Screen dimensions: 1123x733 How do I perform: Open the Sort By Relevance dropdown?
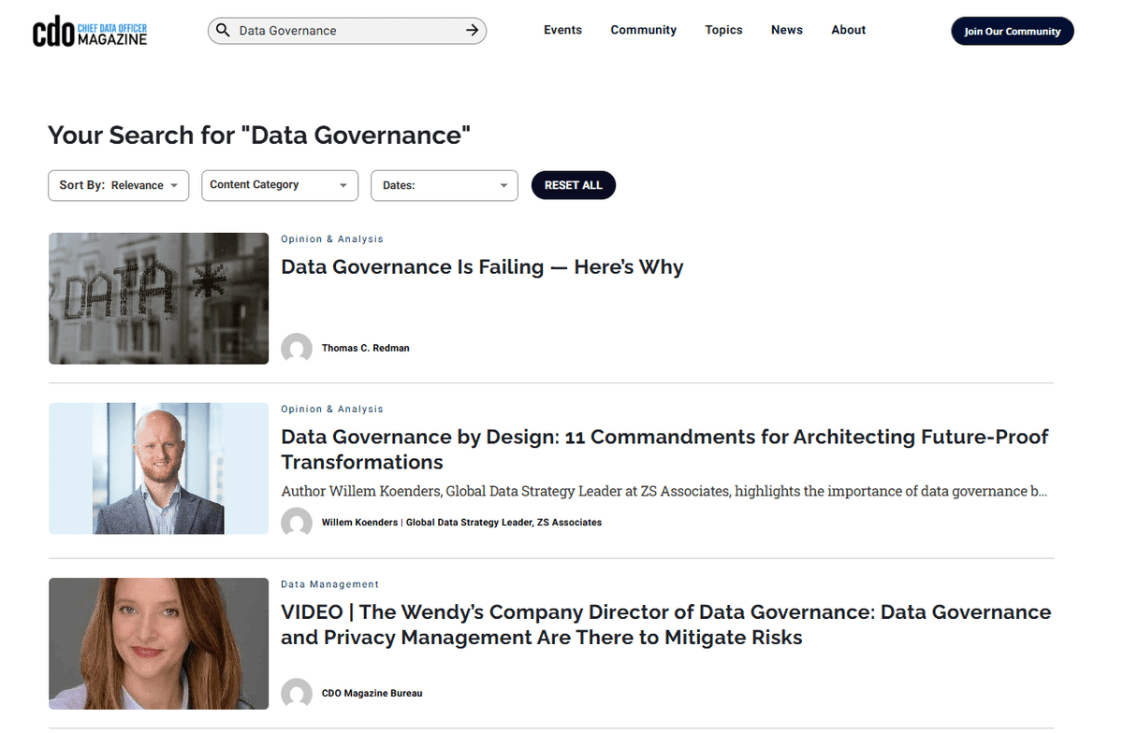[118, 185]
